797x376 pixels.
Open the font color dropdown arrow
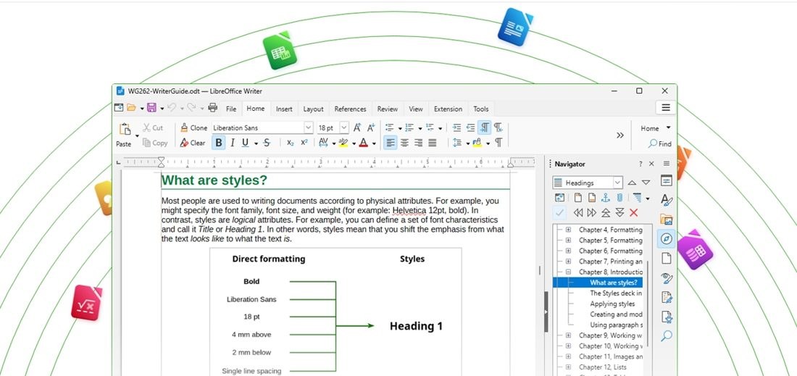tap(374, 143)
